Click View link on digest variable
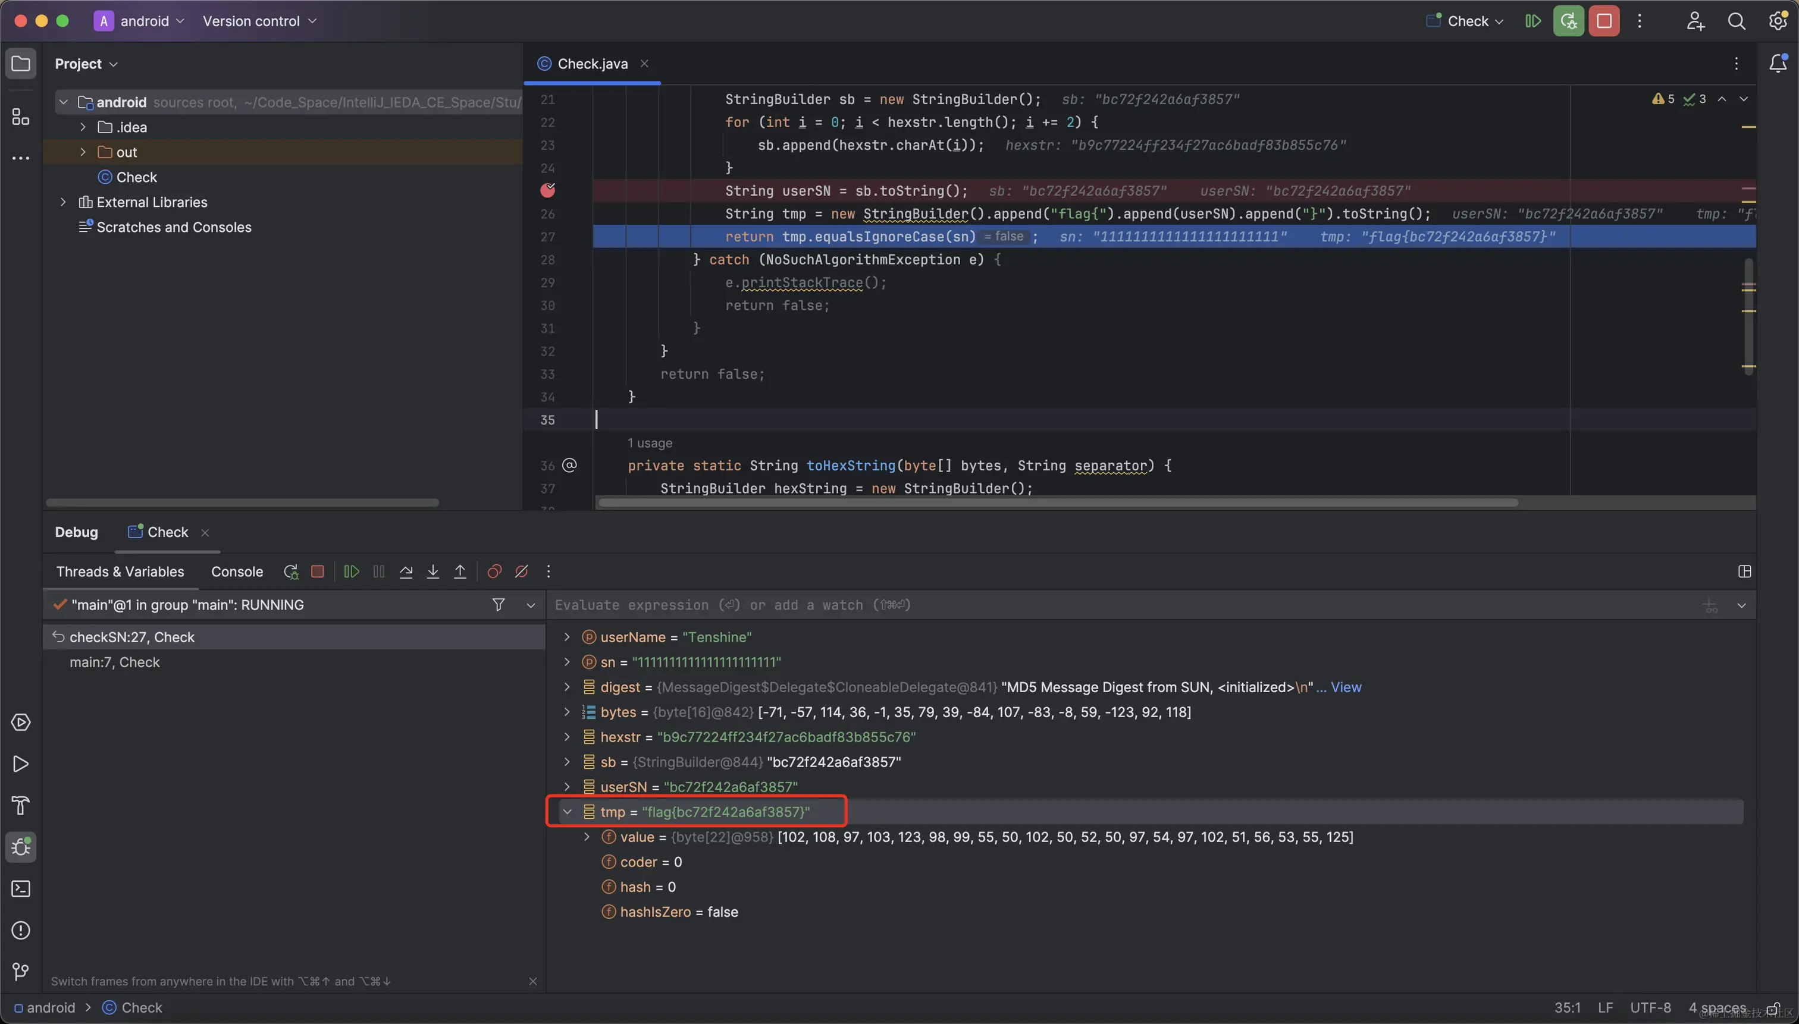The image size is (1799, 1024). click(1345, 687)
